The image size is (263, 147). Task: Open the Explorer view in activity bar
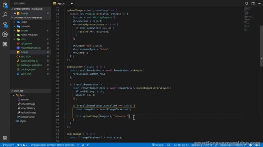click(5, 5)
